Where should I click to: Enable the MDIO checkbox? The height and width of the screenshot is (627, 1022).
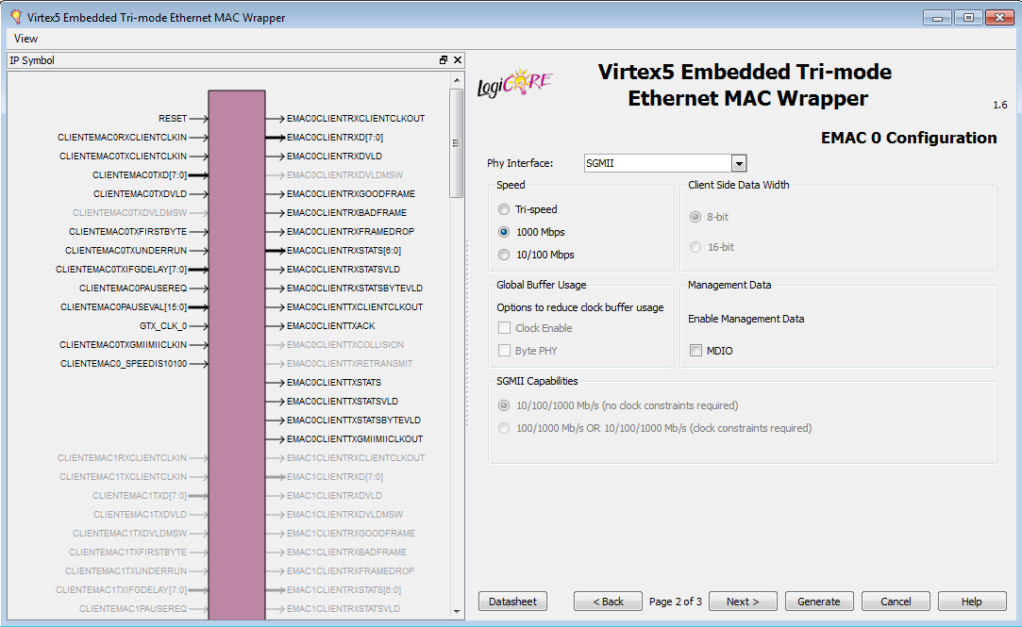(x=695, y=351)
